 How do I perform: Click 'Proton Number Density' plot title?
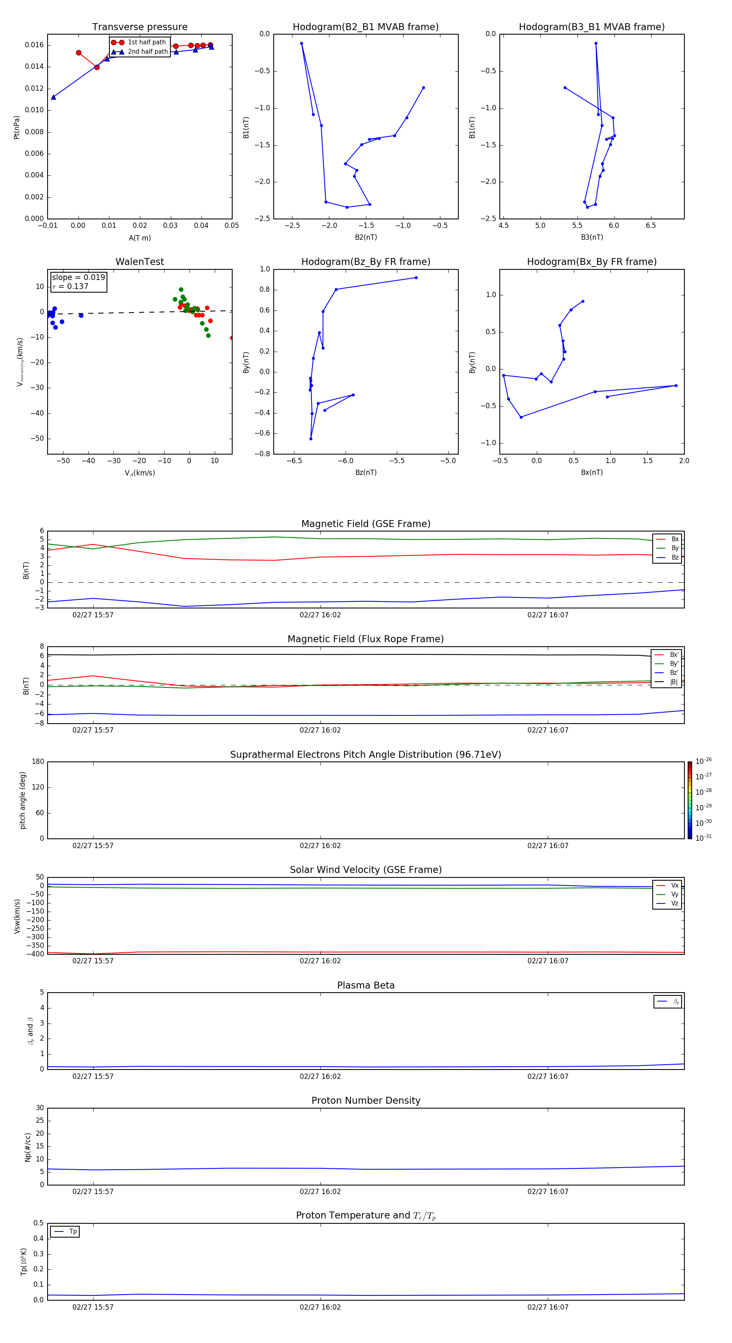tap(366, 1101)
